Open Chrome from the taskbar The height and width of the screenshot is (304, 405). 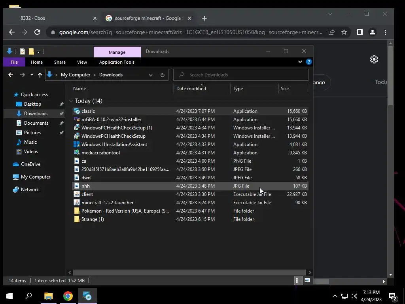pos(68,296)
